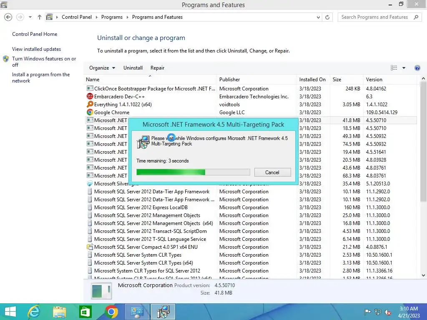Image resolution: width=427 pixels, height=320 pixels.
Task: Sort by the Publisher column header
Action: click(x=257, y=80)
